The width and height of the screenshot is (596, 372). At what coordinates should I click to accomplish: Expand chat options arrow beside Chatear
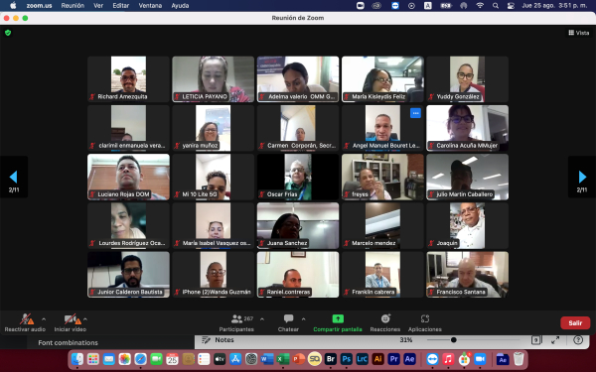pos(303,319)
